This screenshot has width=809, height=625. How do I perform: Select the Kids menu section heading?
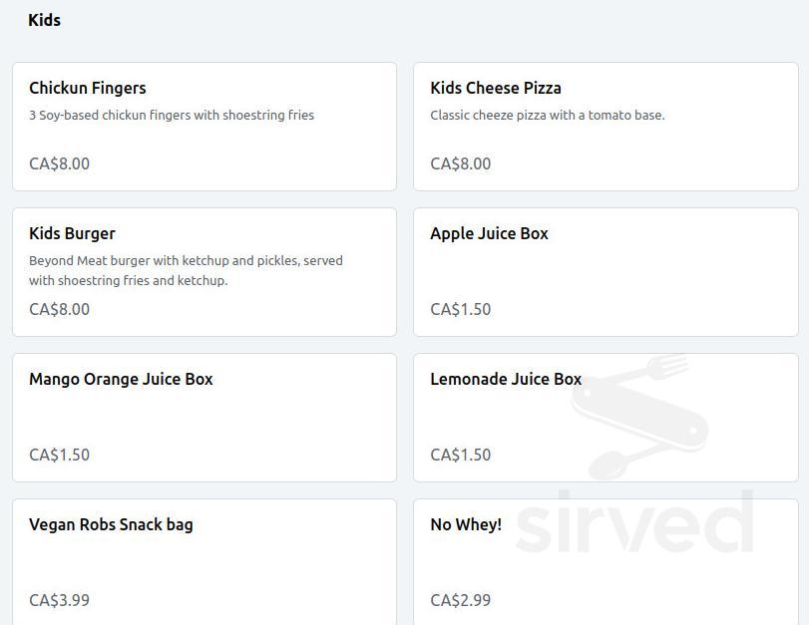(x=44, y=20)
